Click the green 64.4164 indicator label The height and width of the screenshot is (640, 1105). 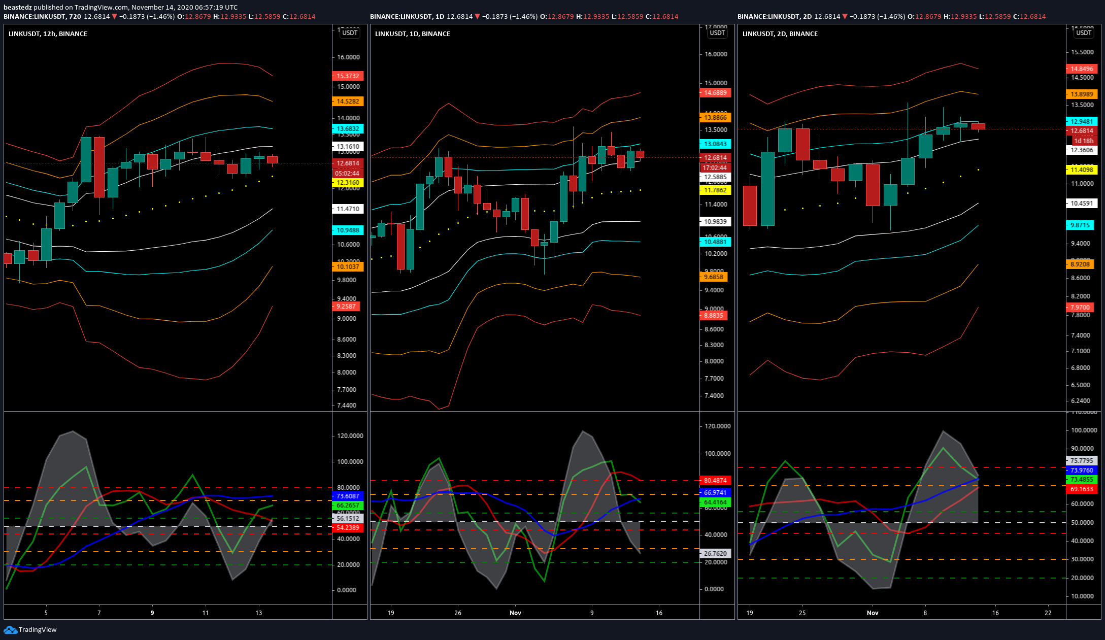(x=715, y=502)
